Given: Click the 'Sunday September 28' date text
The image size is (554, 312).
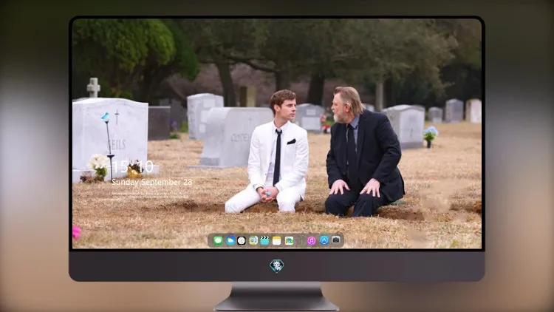Looking at the screenshot, I should pyautogui.click(x=152, y=182).
